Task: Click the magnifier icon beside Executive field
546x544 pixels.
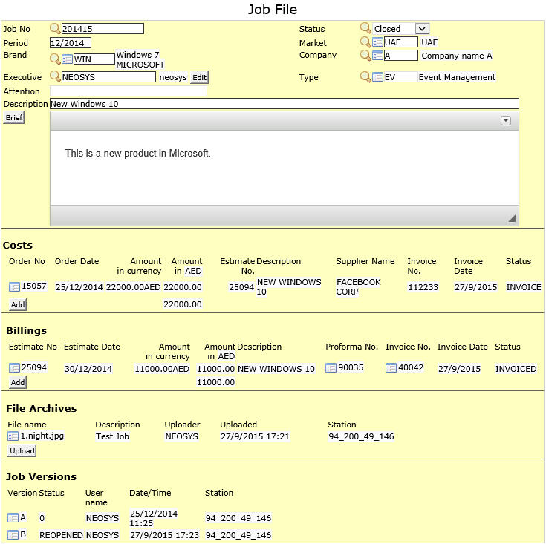Action: pos(55,76)
